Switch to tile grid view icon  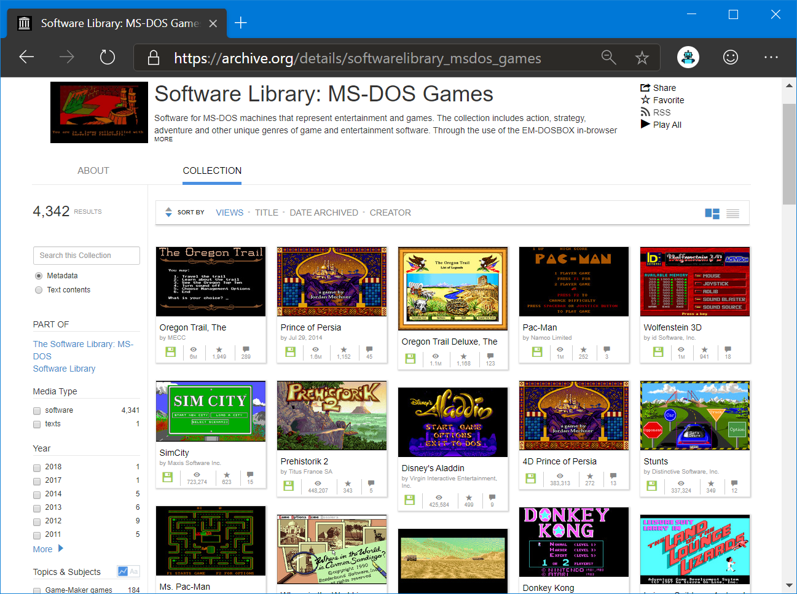tap(712, 213)
